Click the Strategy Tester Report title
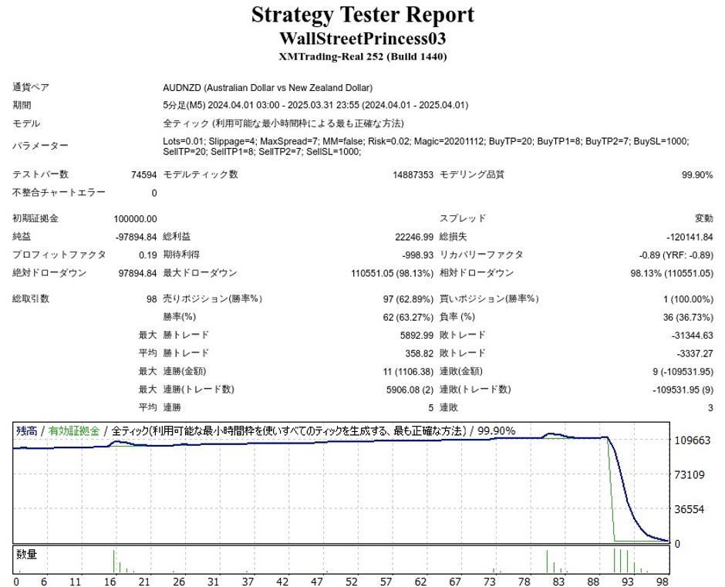Screen dimensions: 725x587 point(362,15)
